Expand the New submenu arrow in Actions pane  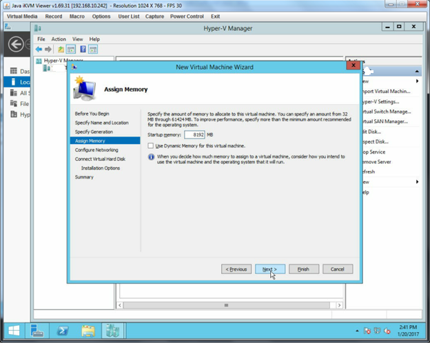(417, 81)
